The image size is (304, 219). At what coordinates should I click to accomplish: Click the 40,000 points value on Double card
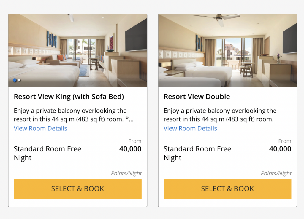[280, 149]
